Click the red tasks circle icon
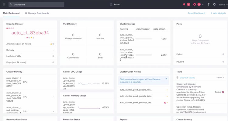Image resolution: width=228 pixels, height=121 pixels. point(195,5)
